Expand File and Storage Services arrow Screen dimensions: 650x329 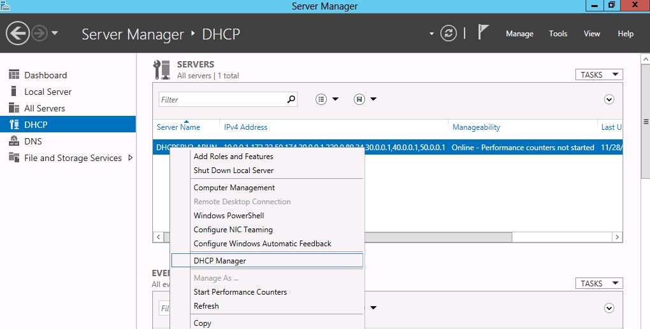click(x=130, y=158)
